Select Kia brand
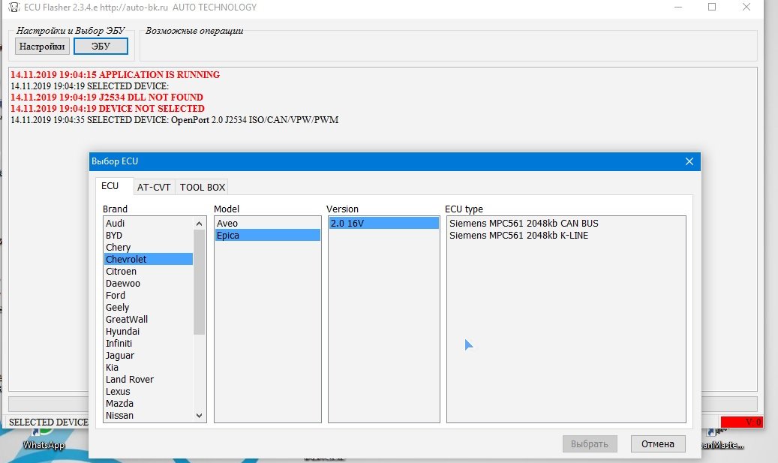Image resolution: width=778 pixels, height=463 pixels. 149,367
